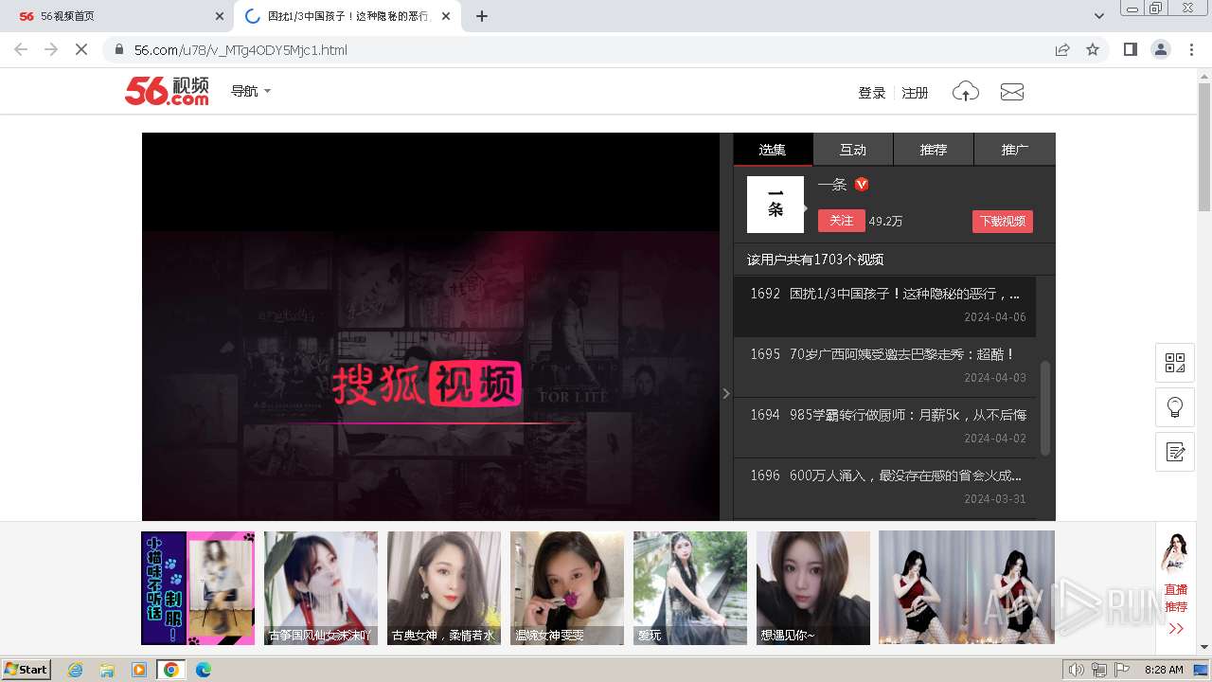Open the 古典女神，柔情若水 live thumbnail

pos(444,588)
